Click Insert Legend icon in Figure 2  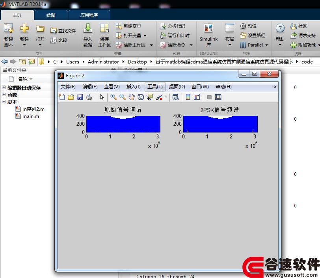197,97
